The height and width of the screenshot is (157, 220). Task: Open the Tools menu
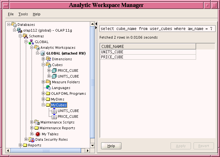(x=23, y=14)
